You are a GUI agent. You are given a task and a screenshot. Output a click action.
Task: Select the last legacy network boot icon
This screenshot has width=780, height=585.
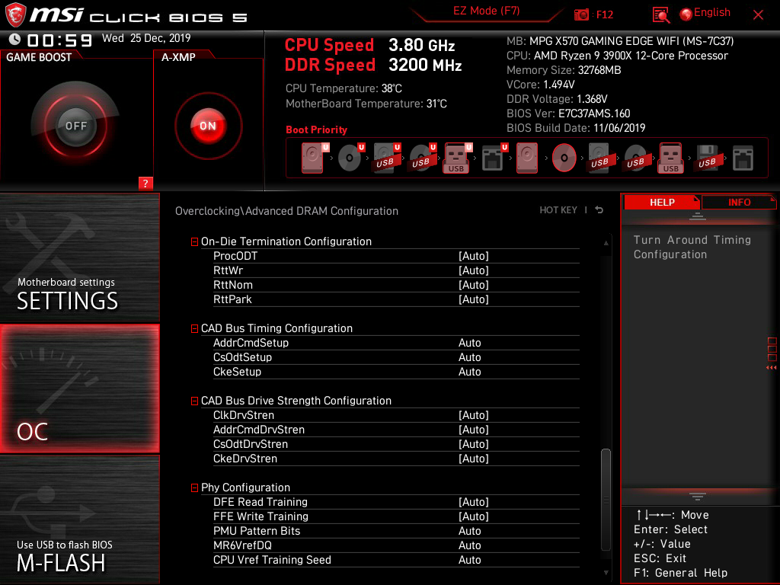pyautogui.click(x=743, y=158)
